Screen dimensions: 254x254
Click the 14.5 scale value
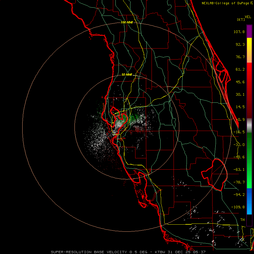pyautogui.click(x=240, y=107)
